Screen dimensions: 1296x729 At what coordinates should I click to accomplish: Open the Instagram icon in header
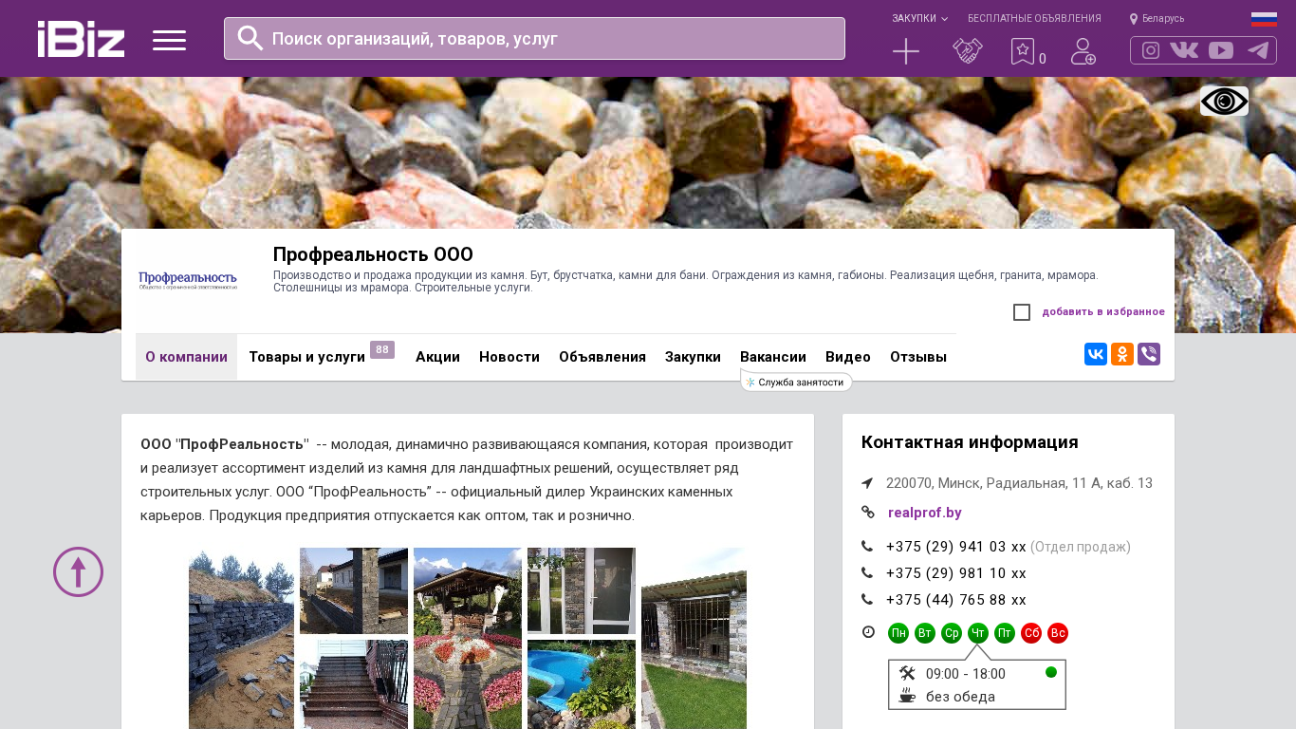1151,50
